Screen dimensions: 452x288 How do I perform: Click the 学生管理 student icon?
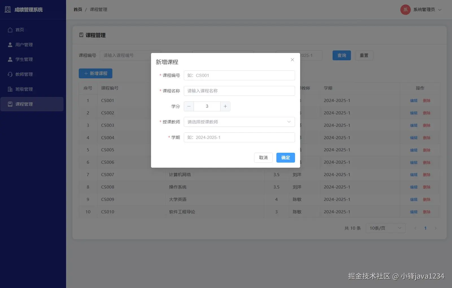pos(10,59)
